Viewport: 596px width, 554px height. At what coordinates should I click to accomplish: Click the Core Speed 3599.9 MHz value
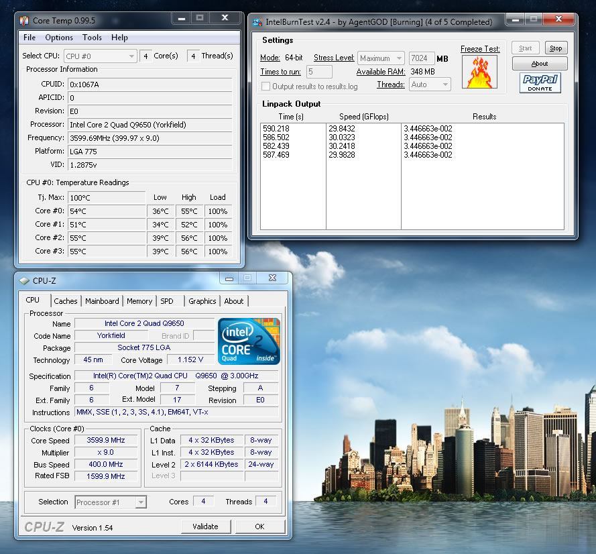tap(106, 440)
